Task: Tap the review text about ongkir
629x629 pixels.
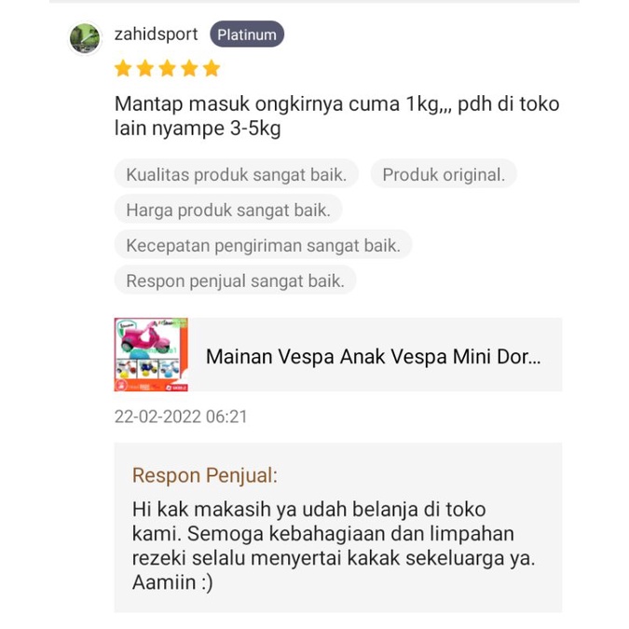Action: coord(337,116)
